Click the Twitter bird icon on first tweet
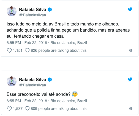The image size is (139, 116). (130, 9)
